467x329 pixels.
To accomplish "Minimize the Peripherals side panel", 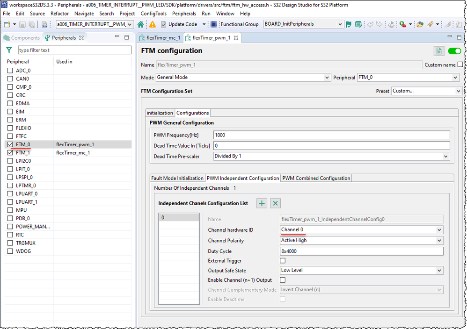I will (x=117, y=37).
